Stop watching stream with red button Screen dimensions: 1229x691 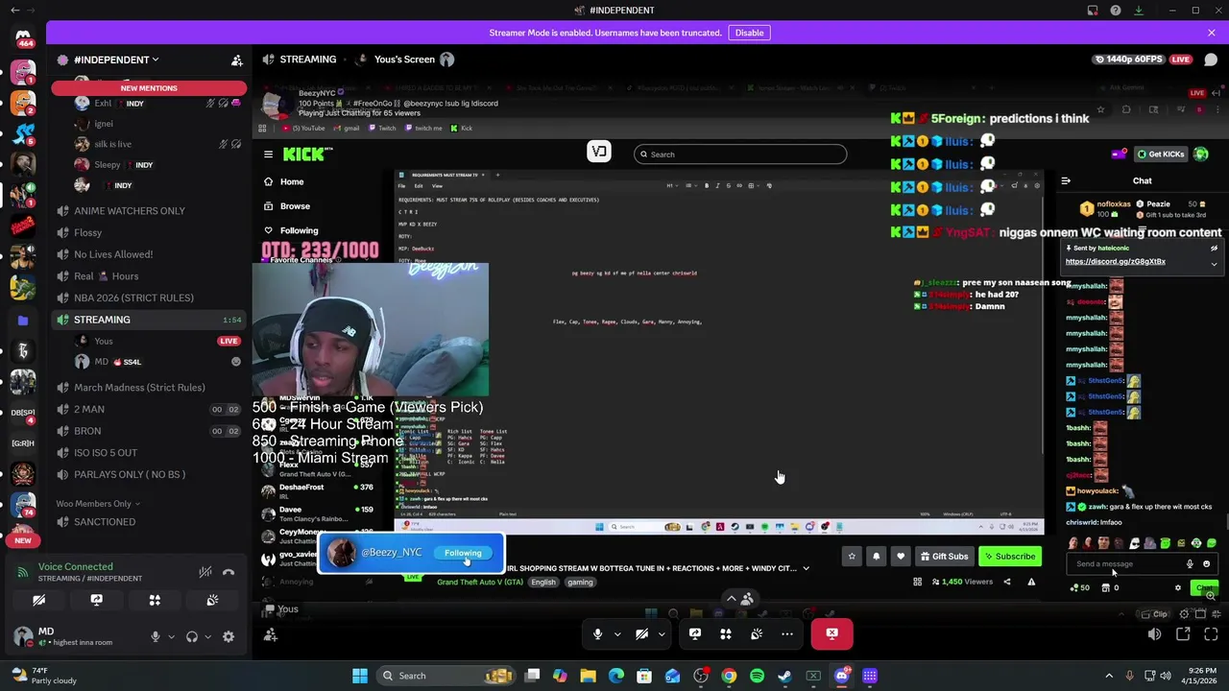[831, 633]
